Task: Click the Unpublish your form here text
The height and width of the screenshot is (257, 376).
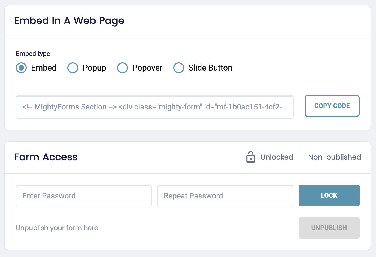Action: pyautogui.click(x=57, y=228)
